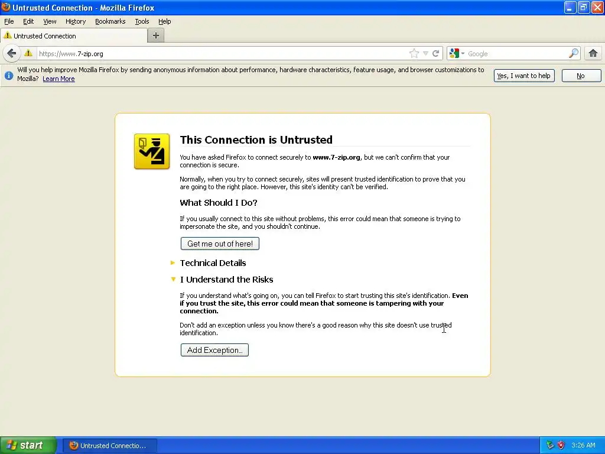The image size is (605, 454).
Task: Click the Yes, I want to help button
Action: [x=524, y=76]
